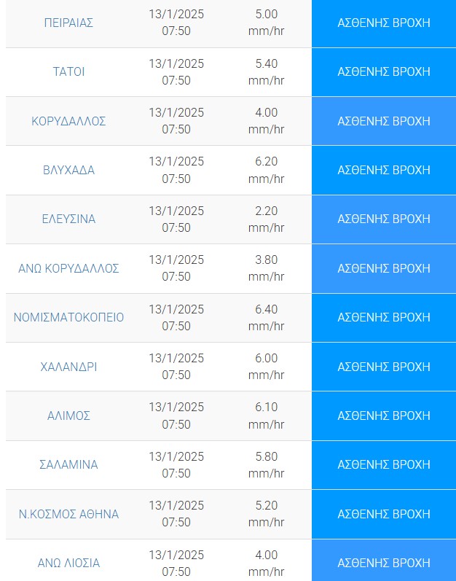Select the ΧΑΛΑΝΔΡΙ station name
The image size is (456, 581).
pyautogui.click(x=68, y=367)
